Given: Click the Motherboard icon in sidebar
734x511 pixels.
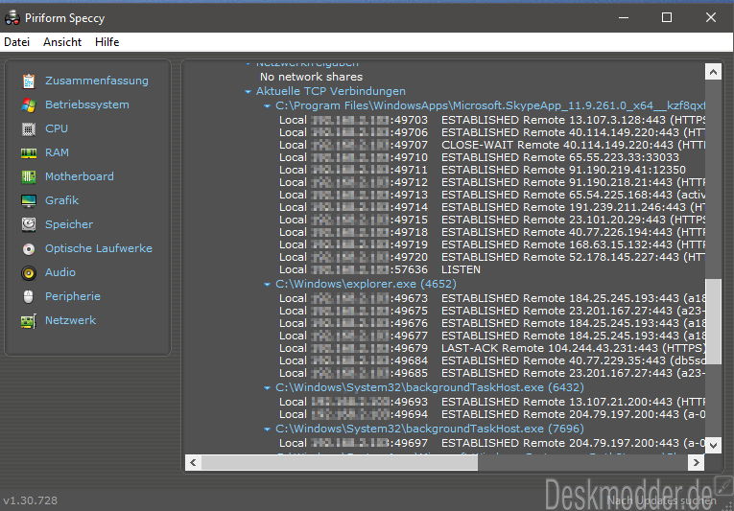Looking at the screenshot, I should click(x=29, y=176).
